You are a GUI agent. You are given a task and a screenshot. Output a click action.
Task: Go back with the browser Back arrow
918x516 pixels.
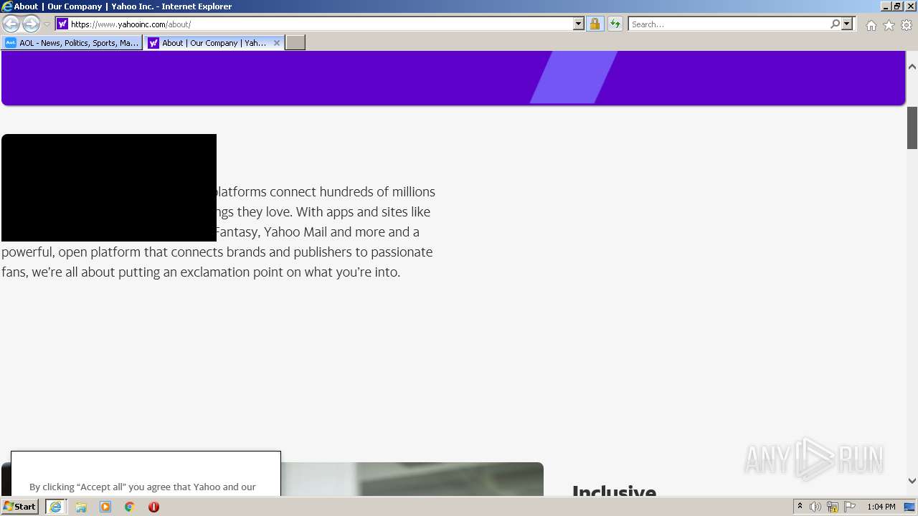point(11,24)
